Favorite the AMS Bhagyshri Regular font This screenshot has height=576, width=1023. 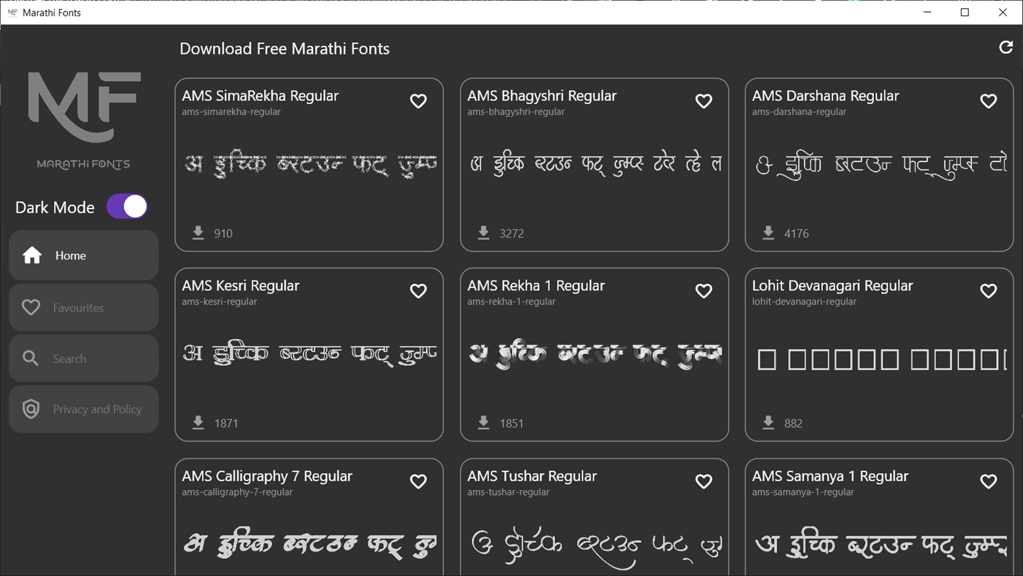[x=703, y=101]
